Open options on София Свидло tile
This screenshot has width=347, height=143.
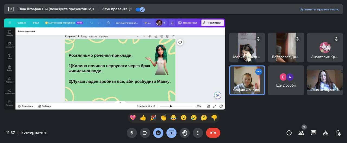pos(258,72)
